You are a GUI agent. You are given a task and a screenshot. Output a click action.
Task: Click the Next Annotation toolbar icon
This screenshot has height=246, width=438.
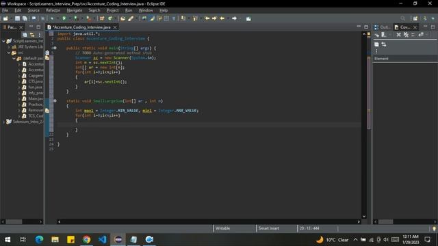183,18
